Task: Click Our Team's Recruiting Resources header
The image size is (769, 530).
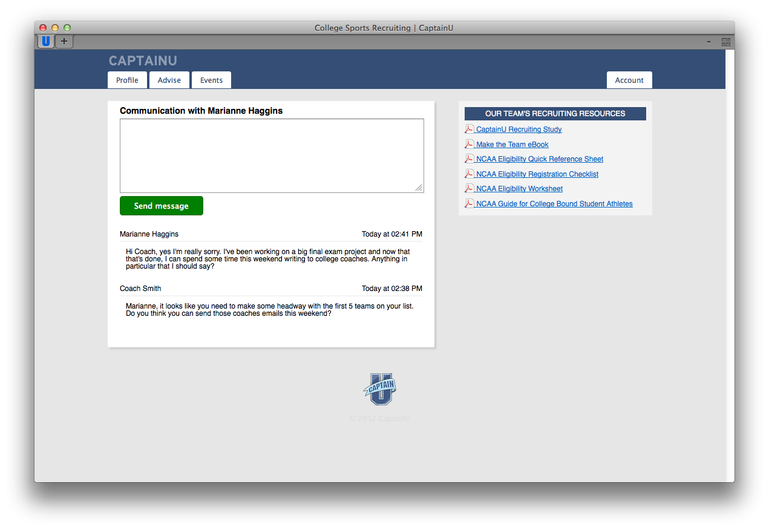Action: [x=555, y=114]
